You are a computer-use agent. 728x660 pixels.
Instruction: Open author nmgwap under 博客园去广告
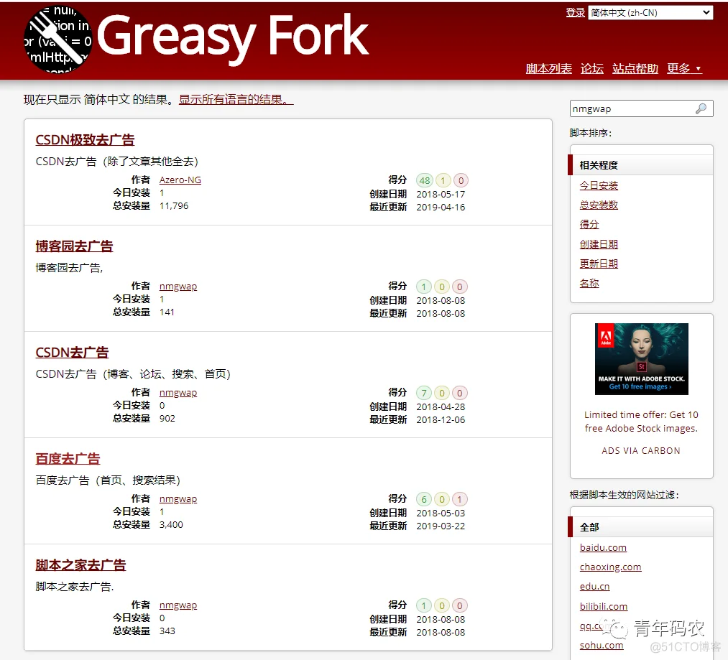(x=178, y=286)
